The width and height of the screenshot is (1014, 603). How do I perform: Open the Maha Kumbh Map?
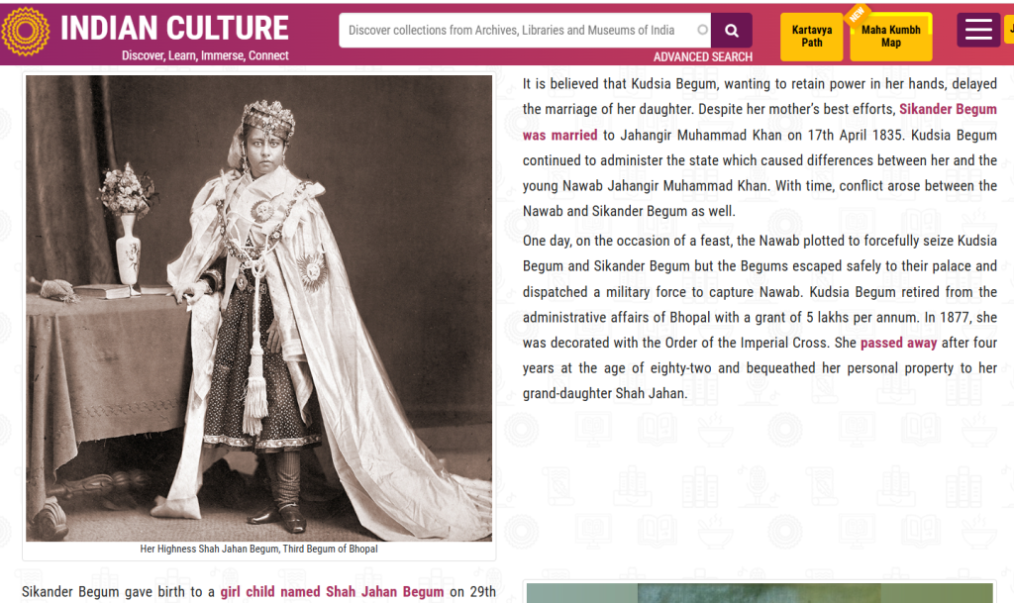890,37
